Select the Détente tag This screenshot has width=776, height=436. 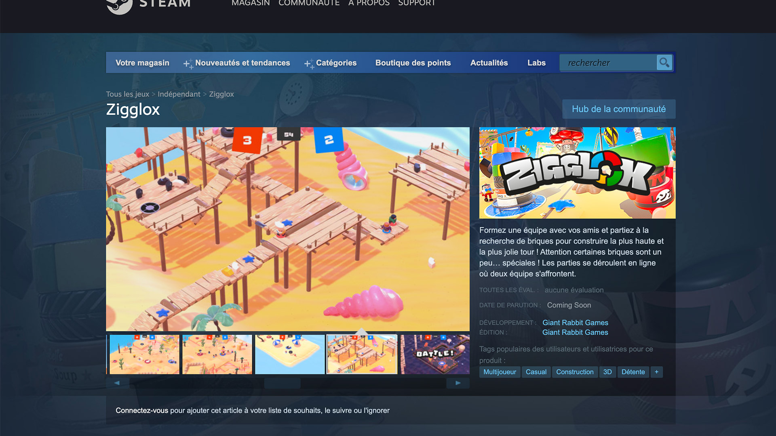(x=633, y=372)
